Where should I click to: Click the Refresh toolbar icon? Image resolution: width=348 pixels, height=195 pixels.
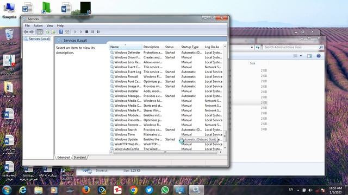[x=47, y=32]
